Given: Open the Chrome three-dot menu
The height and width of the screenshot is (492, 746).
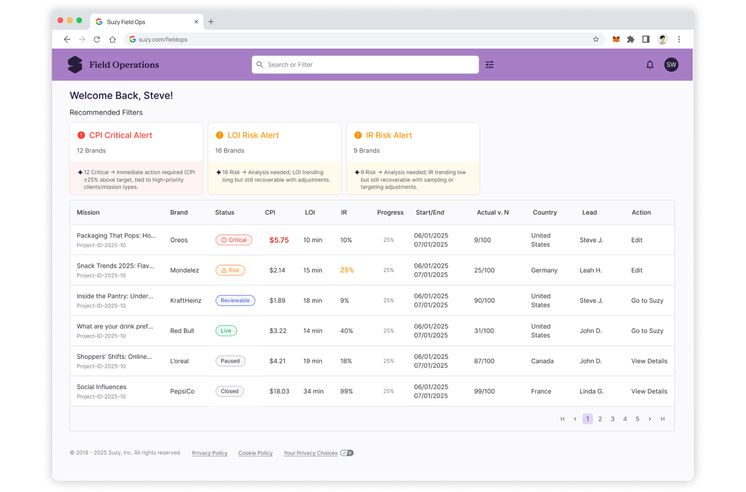Looking at the screenshot, I should 679,39.
